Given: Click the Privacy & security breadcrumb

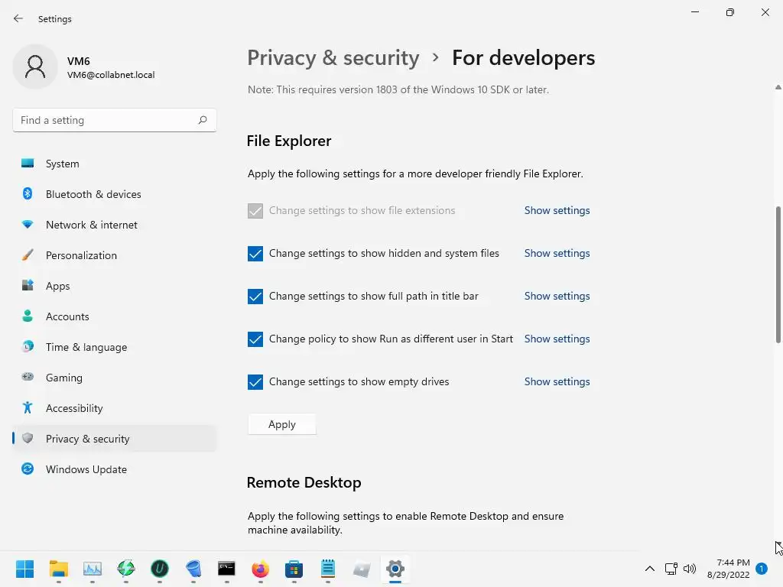Looking at the screenshot, I should point(333,58).
